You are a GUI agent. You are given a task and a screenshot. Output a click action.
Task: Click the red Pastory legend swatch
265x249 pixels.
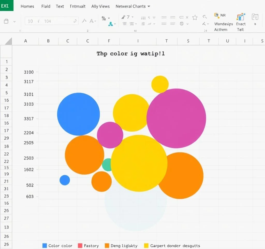80,246
